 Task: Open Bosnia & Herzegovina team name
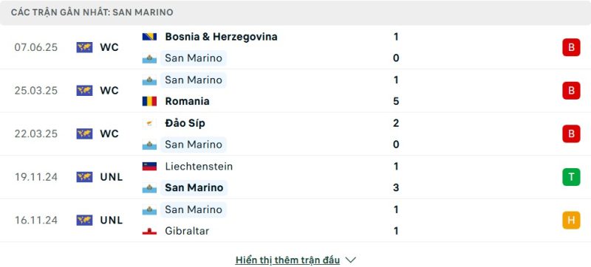tap(221, 37)
